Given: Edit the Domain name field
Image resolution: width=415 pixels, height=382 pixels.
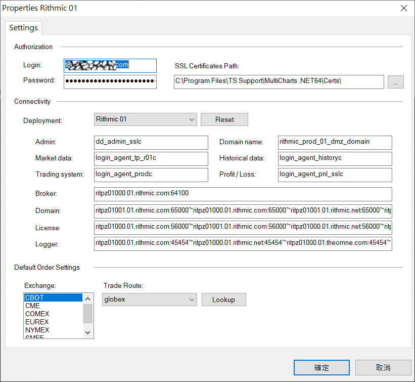Looking at the screenshot, I should [x=335, y=143].
